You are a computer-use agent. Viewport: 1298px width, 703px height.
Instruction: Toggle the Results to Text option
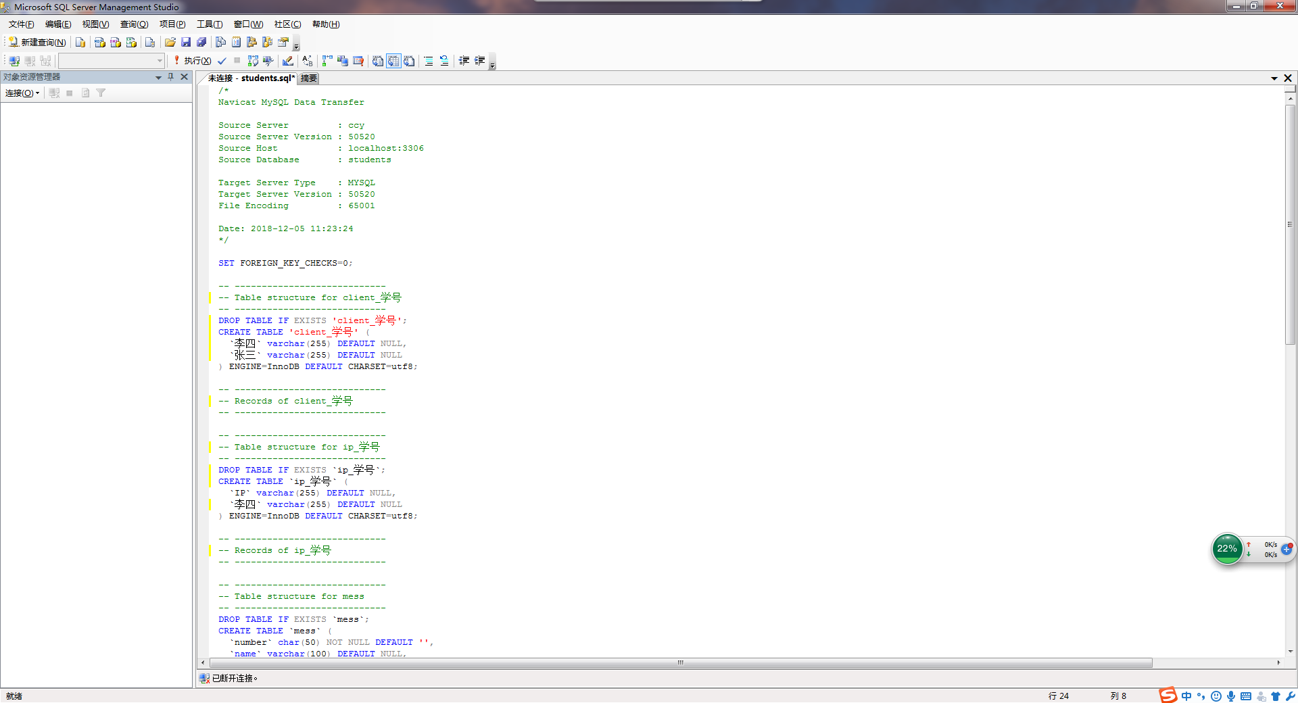pyautogui.click(x=378, y=61)
